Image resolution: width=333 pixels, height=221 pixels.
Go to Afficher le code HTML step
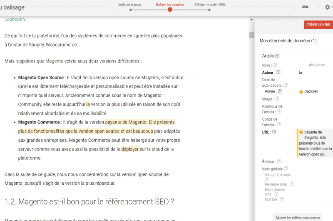coord(210,5)
